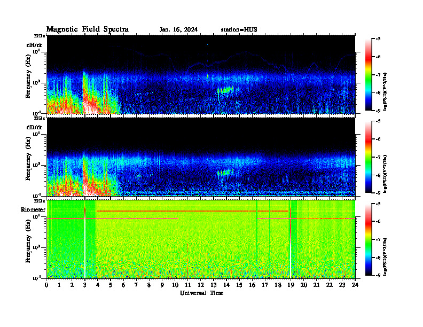Click the hour 13 tick label
423x327 pixels.
tap(214, 285)
